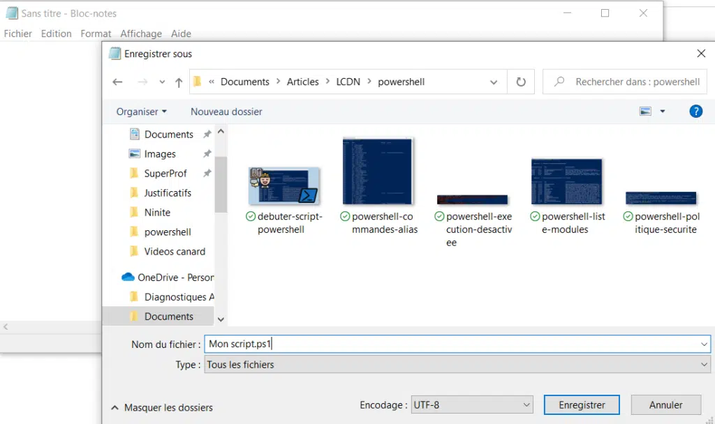
Task: Refresh the powershell folder view
Action: (x=521, y=82)
